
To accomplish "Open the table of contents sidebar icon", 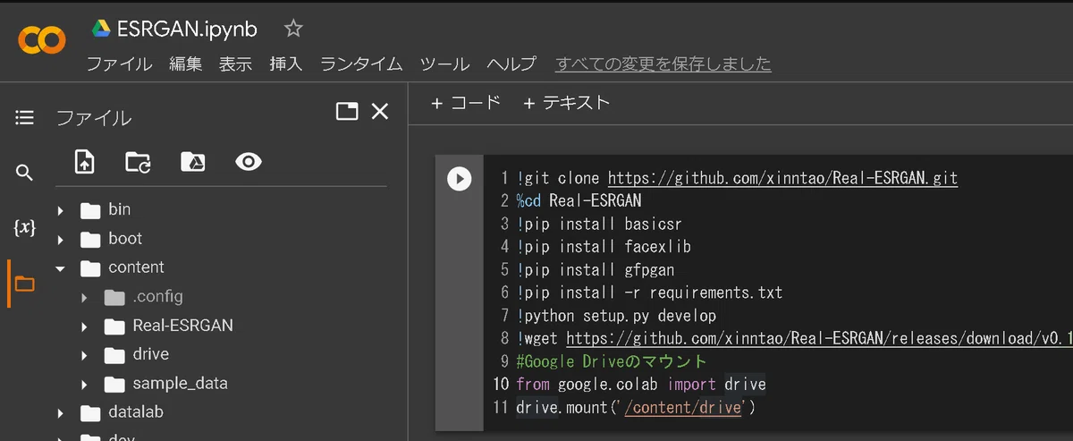I will click(25, 117).
